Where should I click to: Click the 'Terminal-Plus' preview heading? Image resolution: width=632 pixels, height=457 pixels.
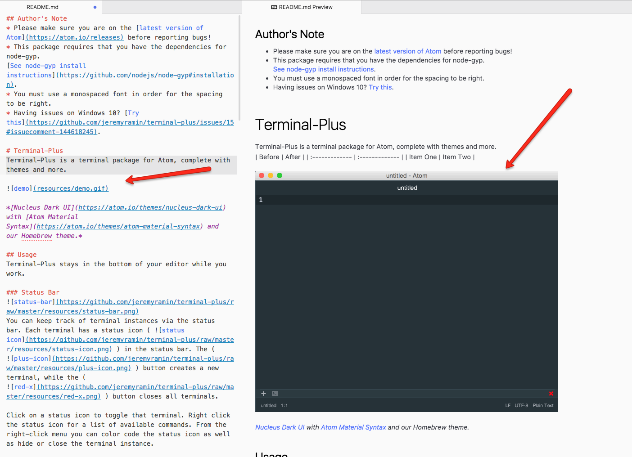(x=301, y=125)
